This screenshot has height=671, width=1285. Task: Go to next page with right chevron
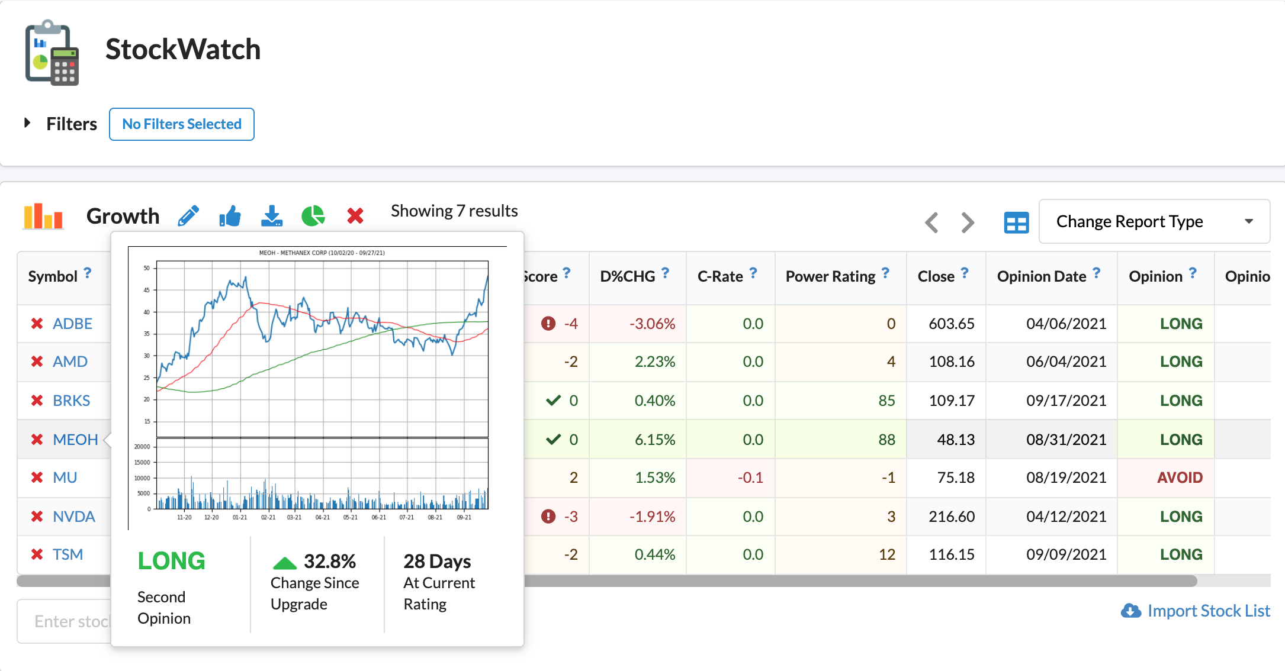[968, 223]
